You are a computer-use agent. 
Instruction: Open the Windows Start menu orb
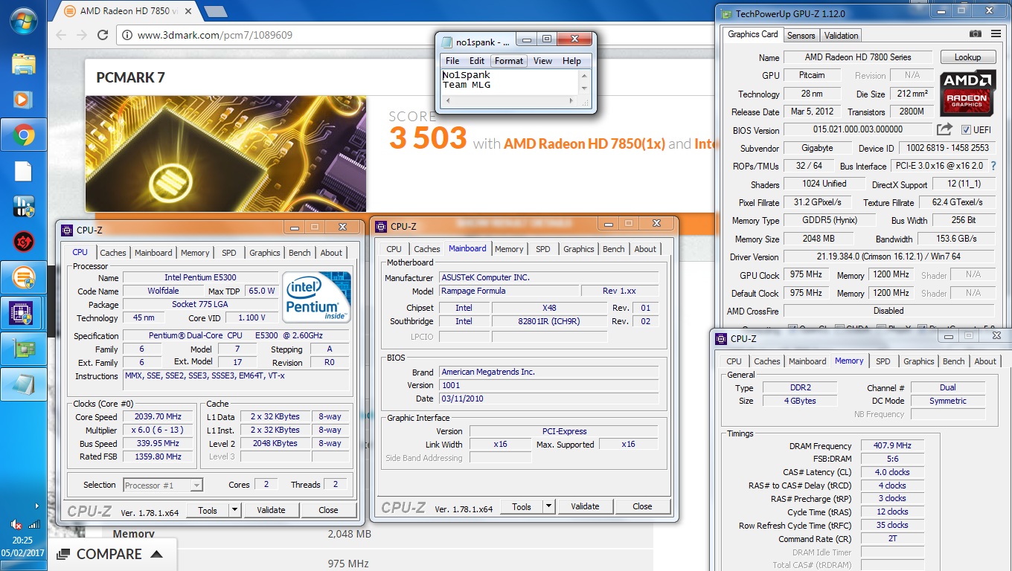[x=24, y=22]
